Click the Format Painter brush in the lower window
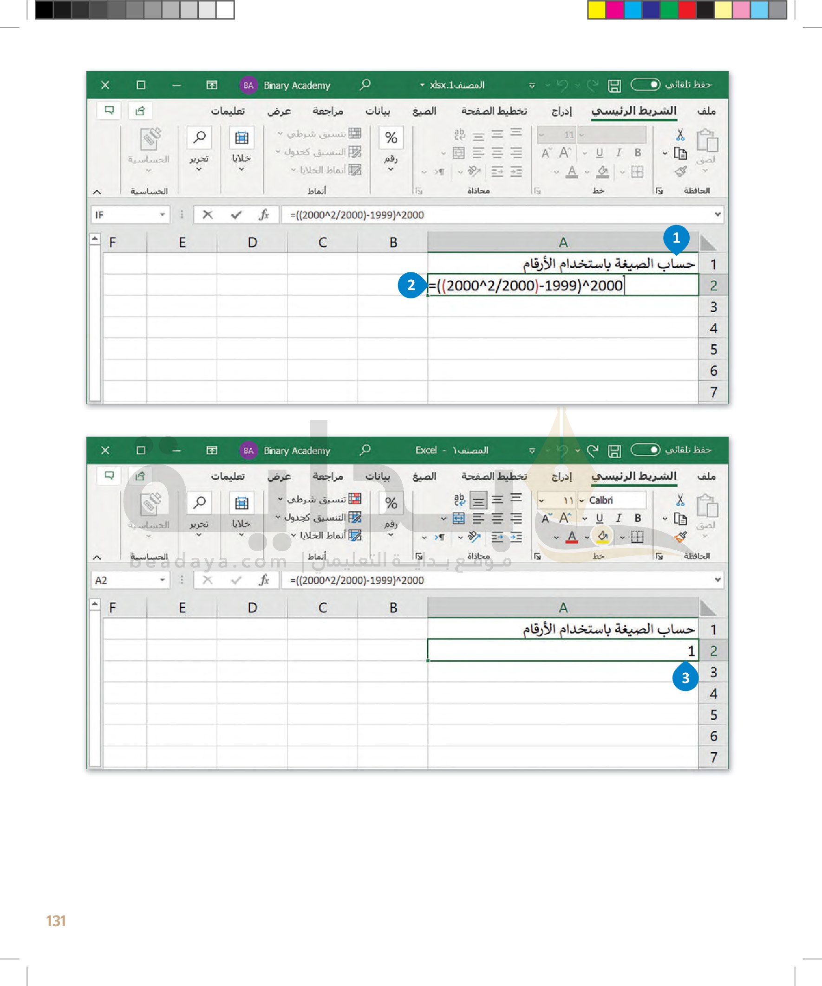The image size is (822, 986). (680, 537)
